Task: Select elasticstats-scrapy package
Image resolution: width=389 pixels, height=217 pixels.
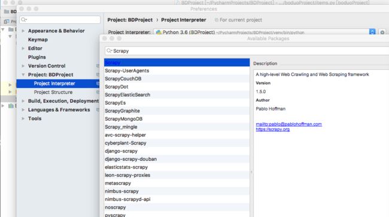Action: (177, 167)
